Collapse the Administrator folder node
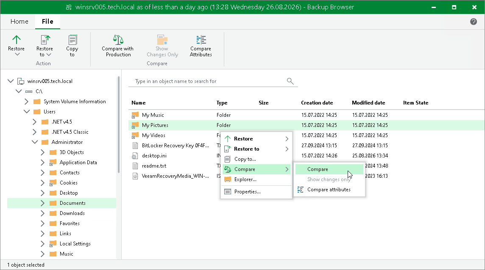Image resolution: width=485 pixels, height=270 pixels. tap(35, 142)
